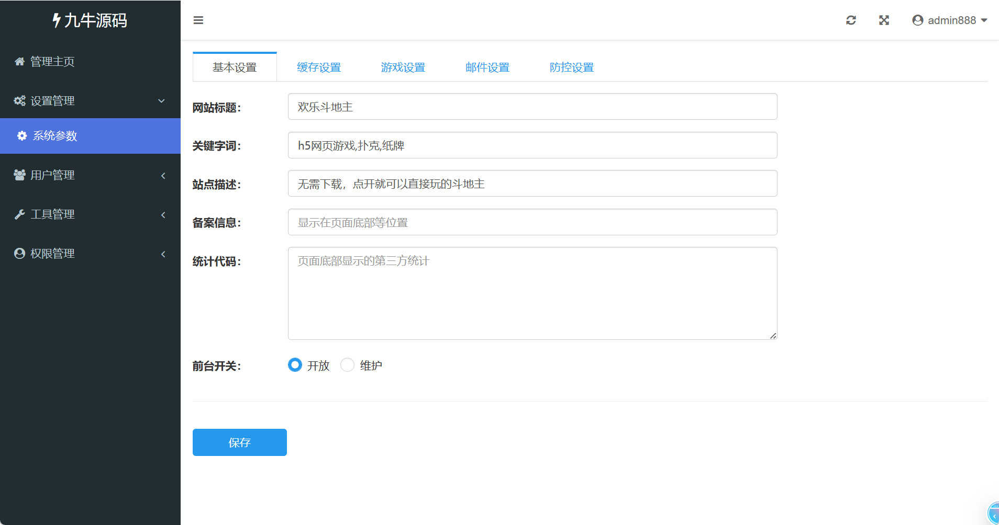Image resolution: width=999 pixels, height=525 pixels.
Task: Click the gears icon beside 设置管理
Action: click(x=19, y=100)
